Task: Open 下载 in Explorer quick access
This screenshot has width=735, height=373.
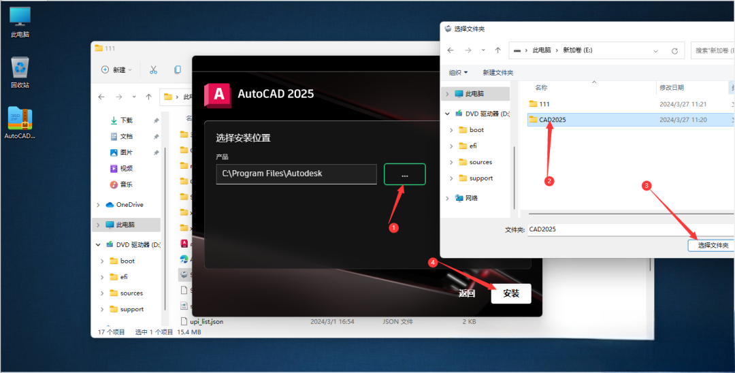Action: [121, 120]
